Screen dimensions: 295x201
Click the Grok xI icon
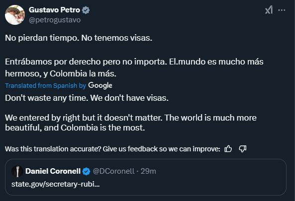(x=269, y=10)
